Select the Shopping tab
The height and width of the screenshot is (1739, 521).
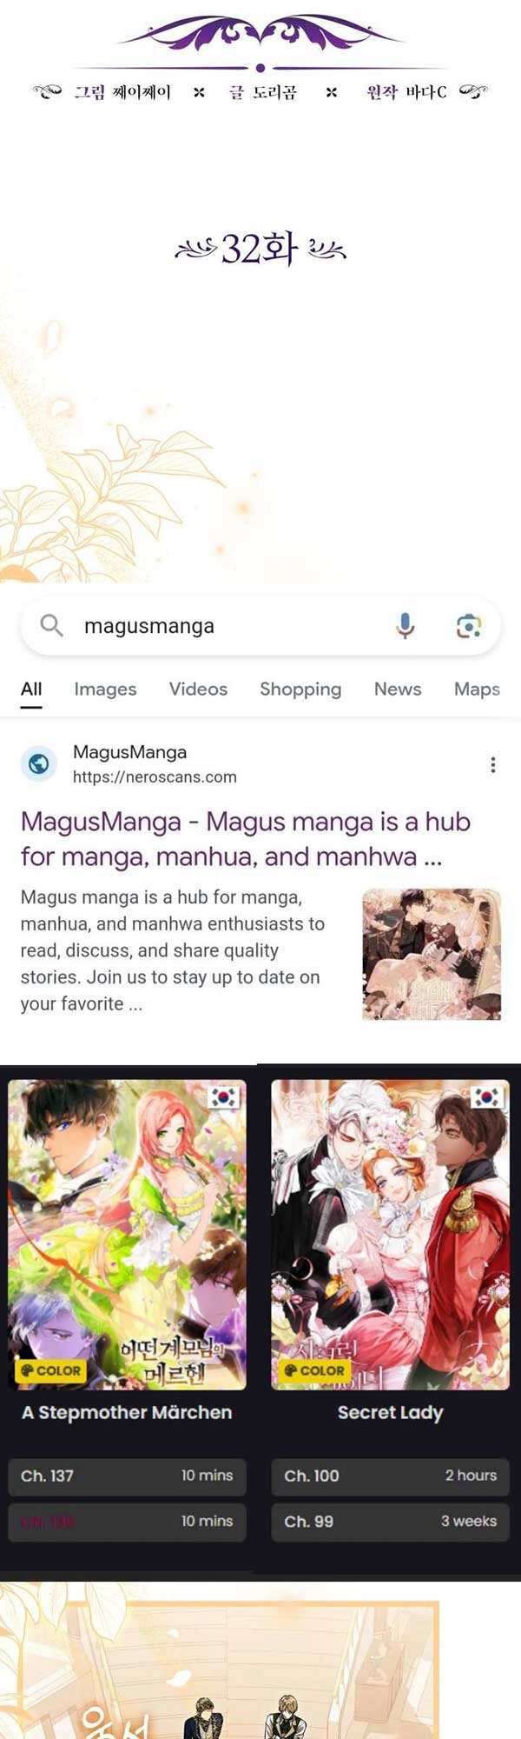tap(300, 689)
